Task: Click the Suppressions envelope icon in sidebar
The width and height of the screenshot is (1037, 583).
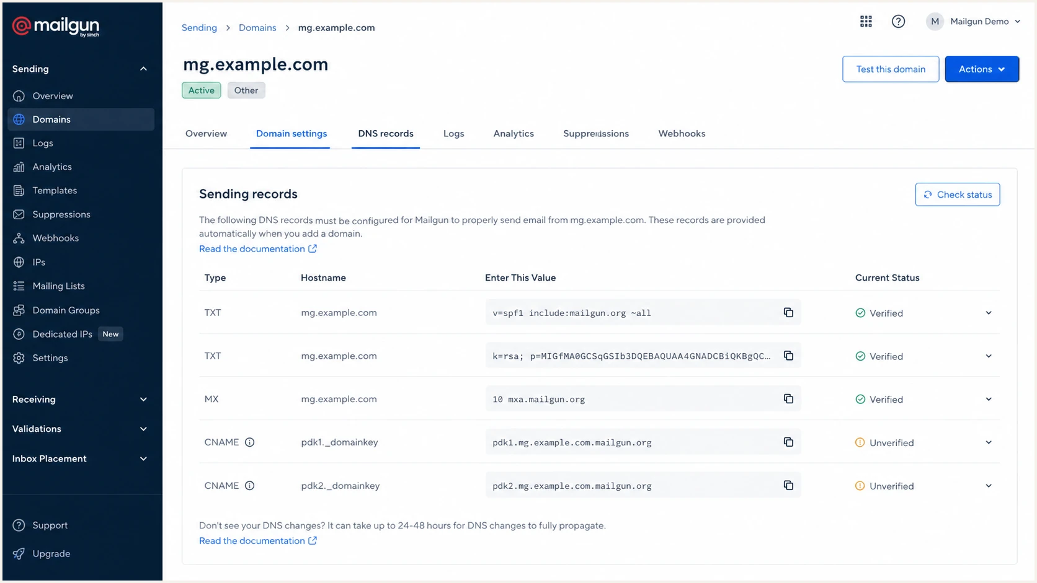Action: 19,214
